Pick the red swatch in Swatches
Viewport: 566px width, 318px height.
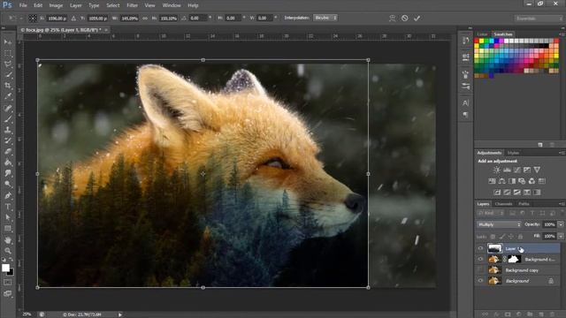click(477, 42)
